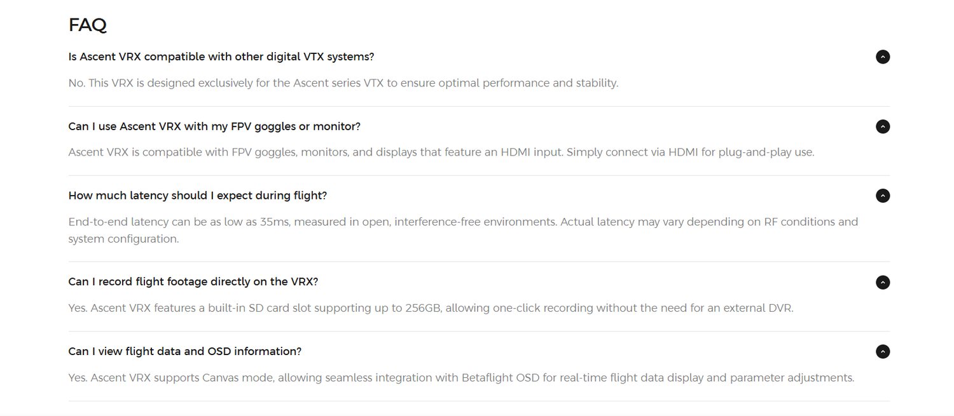Collapse "Is Ascent VRX compatible" question title
954x416 pixels.
pyautogui.click(x=221, y=57)
